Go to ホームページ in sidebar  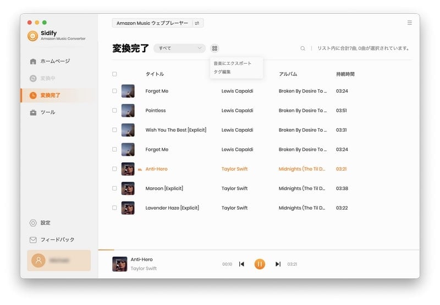point(55,61)
